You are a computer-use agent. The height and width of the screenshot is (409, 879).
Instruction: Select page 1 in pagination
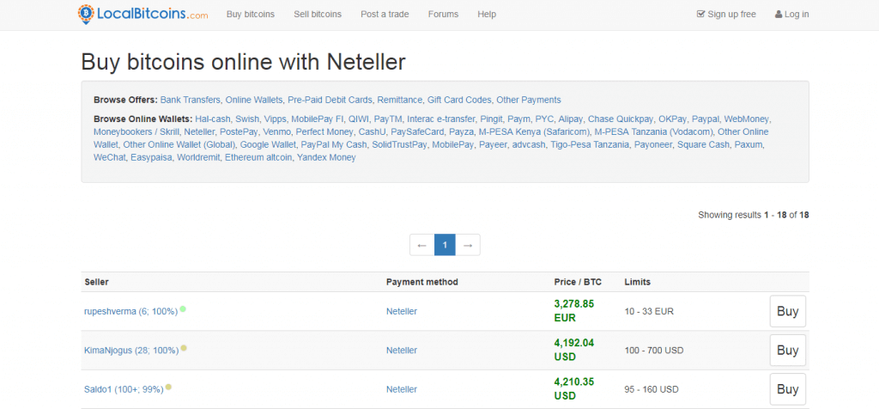(446, 245)
